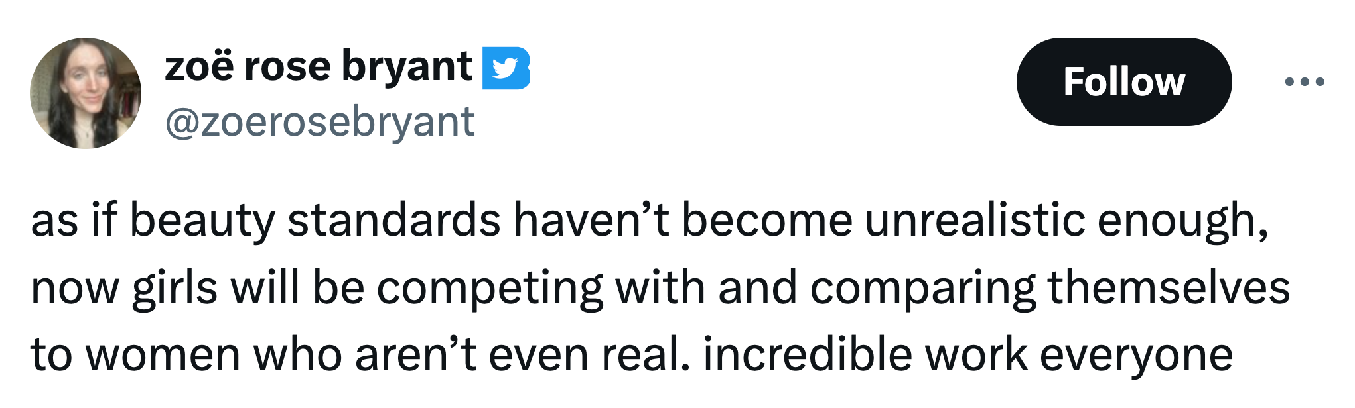Image resolution: width=1355 pixels, height=408 pixels.
Task: Open the three-dot more options menu
Action: pos(1304,82)
